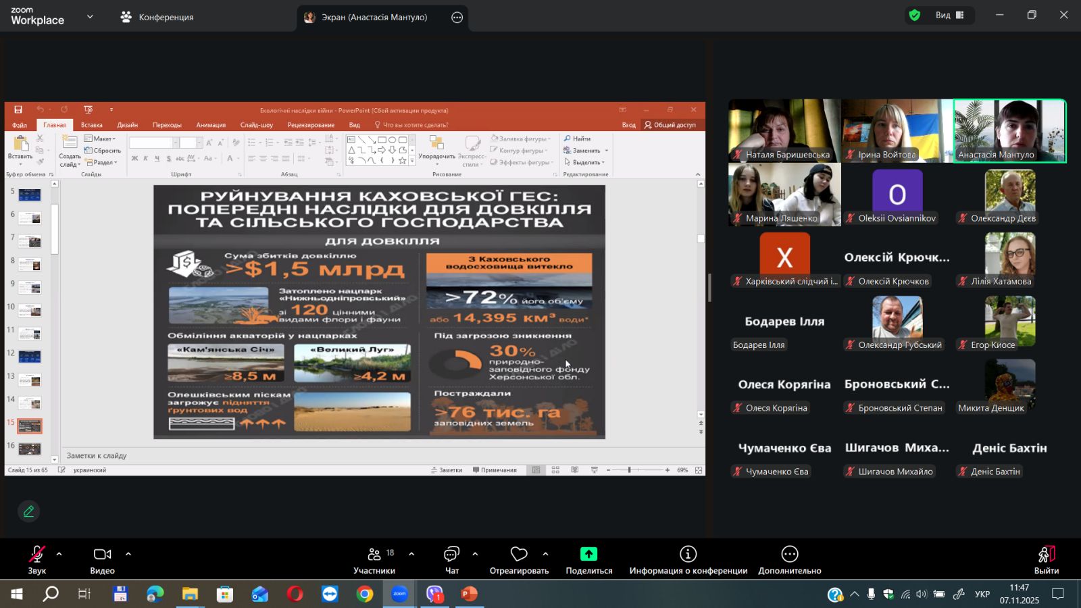The width and height of the screenshot is (1081, 608).
Task: Expand the video settings arrow
Action: [128, 554]
